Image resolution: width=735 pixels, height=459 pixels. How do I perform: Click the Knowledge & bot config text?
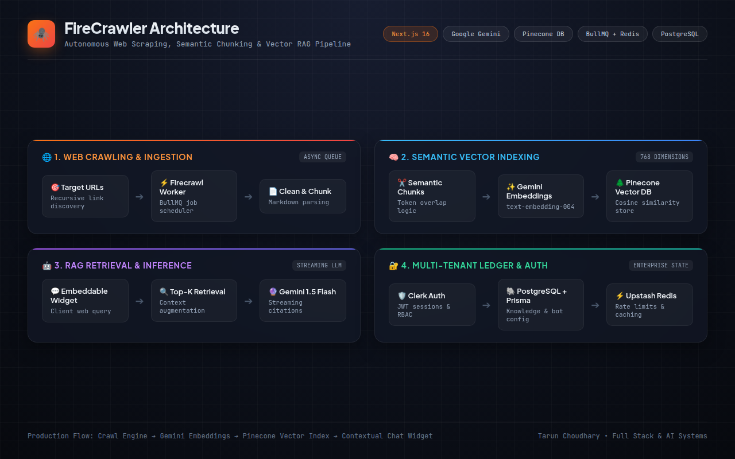tap(535, 315)
